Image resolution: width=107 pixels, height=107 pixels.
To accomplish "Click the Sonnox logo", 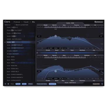I will pyautogui.click(x=98, y=22).
